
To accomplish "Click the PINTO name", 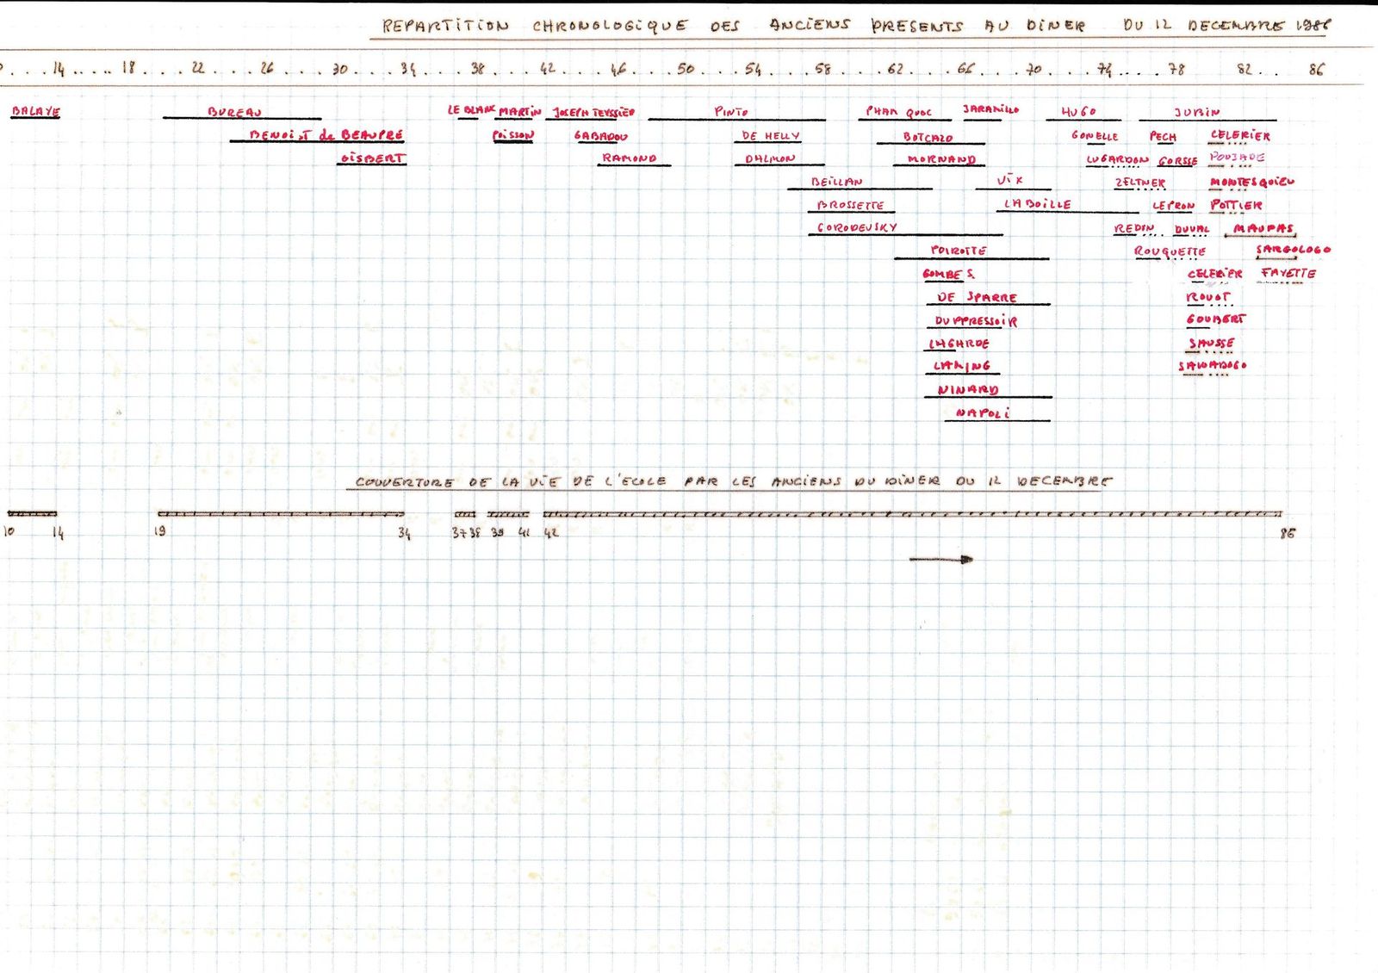I will pos(731,111).
